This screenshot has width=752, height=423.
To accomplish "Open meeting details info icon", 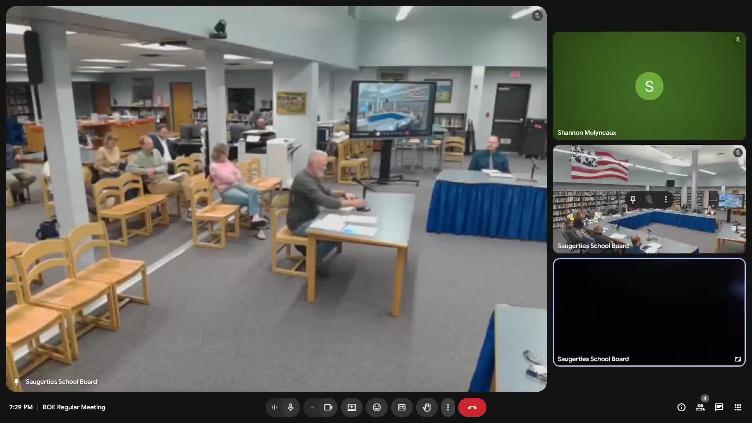I will (x=681, y=407).
